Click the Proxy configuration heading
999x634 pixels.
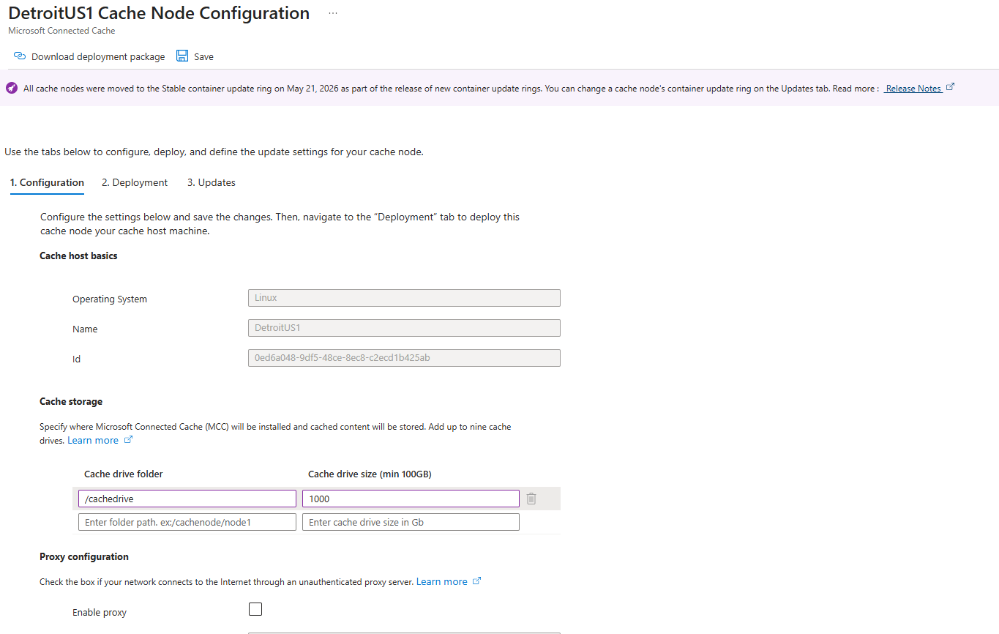click(x=84, y=556)
